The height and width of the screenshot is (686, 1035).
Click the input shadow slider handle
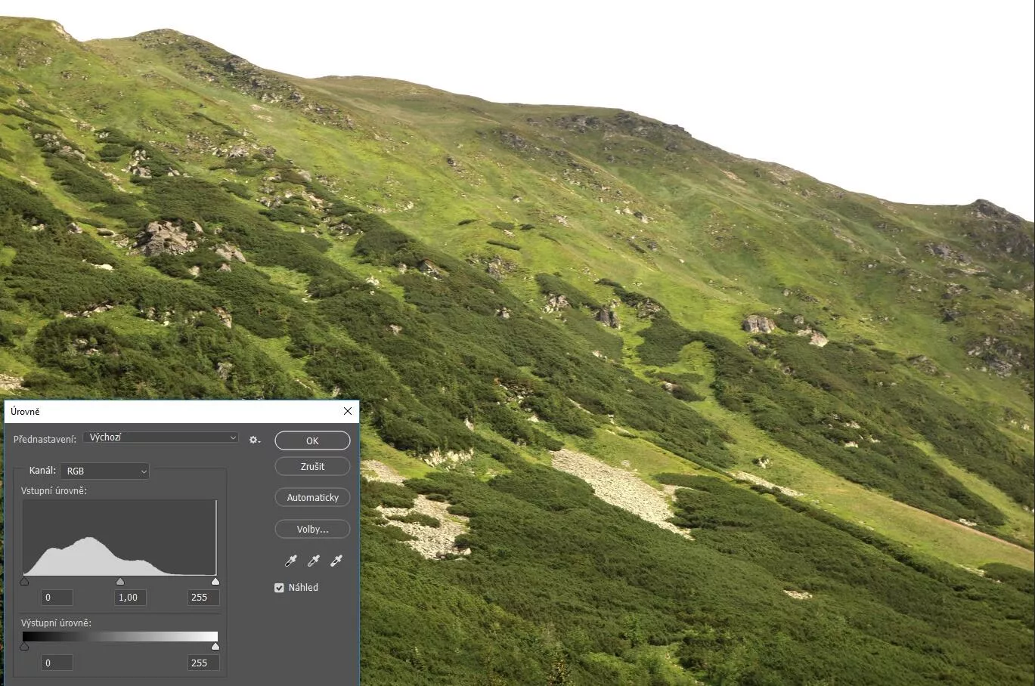[x=24, y=581]
